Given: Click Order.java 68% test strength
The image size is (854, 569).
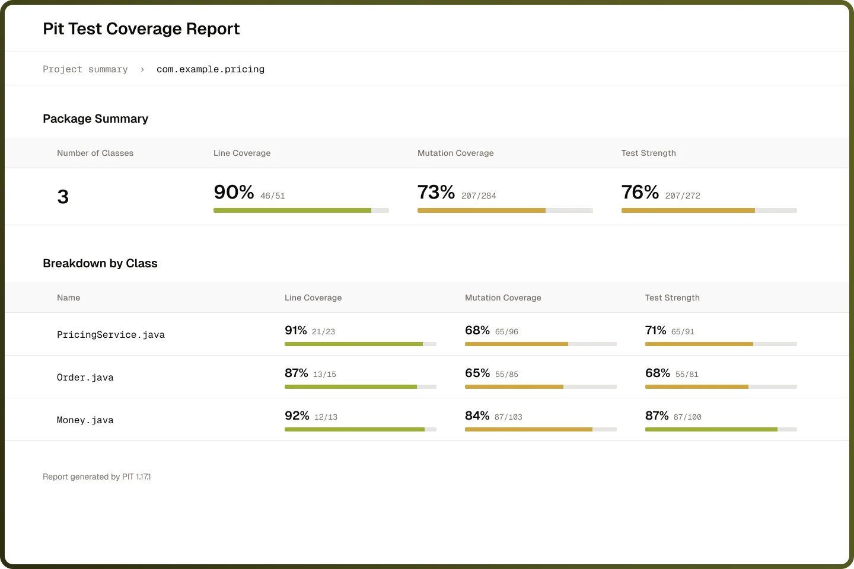Looking at the screenshot, I should pyautogui.click(x=658, y=373).
